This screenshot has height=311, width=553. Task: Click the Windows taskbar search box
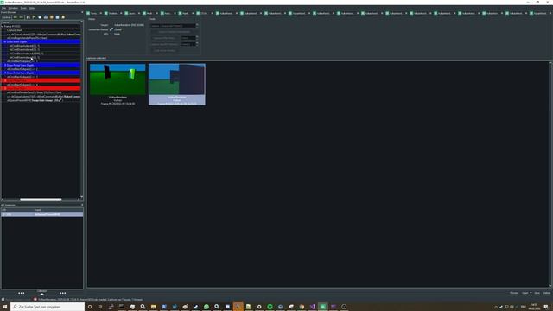tap(48, 307)
